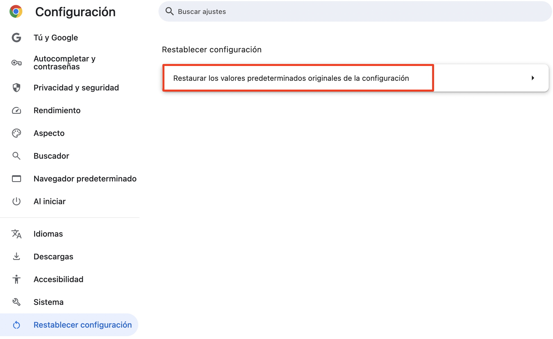Select the shield icon for Privacidad y seguridad
This screenshot has height=339, width=553.
point(16,88)
